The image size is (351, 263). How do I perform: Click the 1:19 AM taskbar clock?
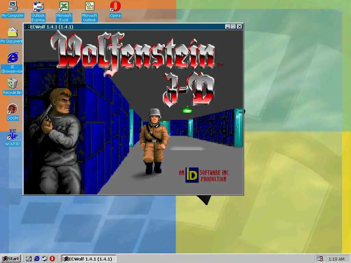point(337,259)
